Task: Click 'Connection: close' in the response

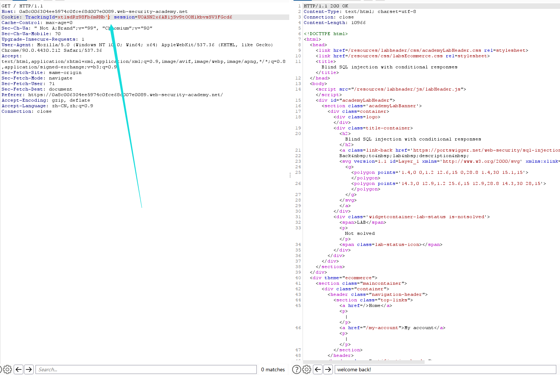Action: 329,17
